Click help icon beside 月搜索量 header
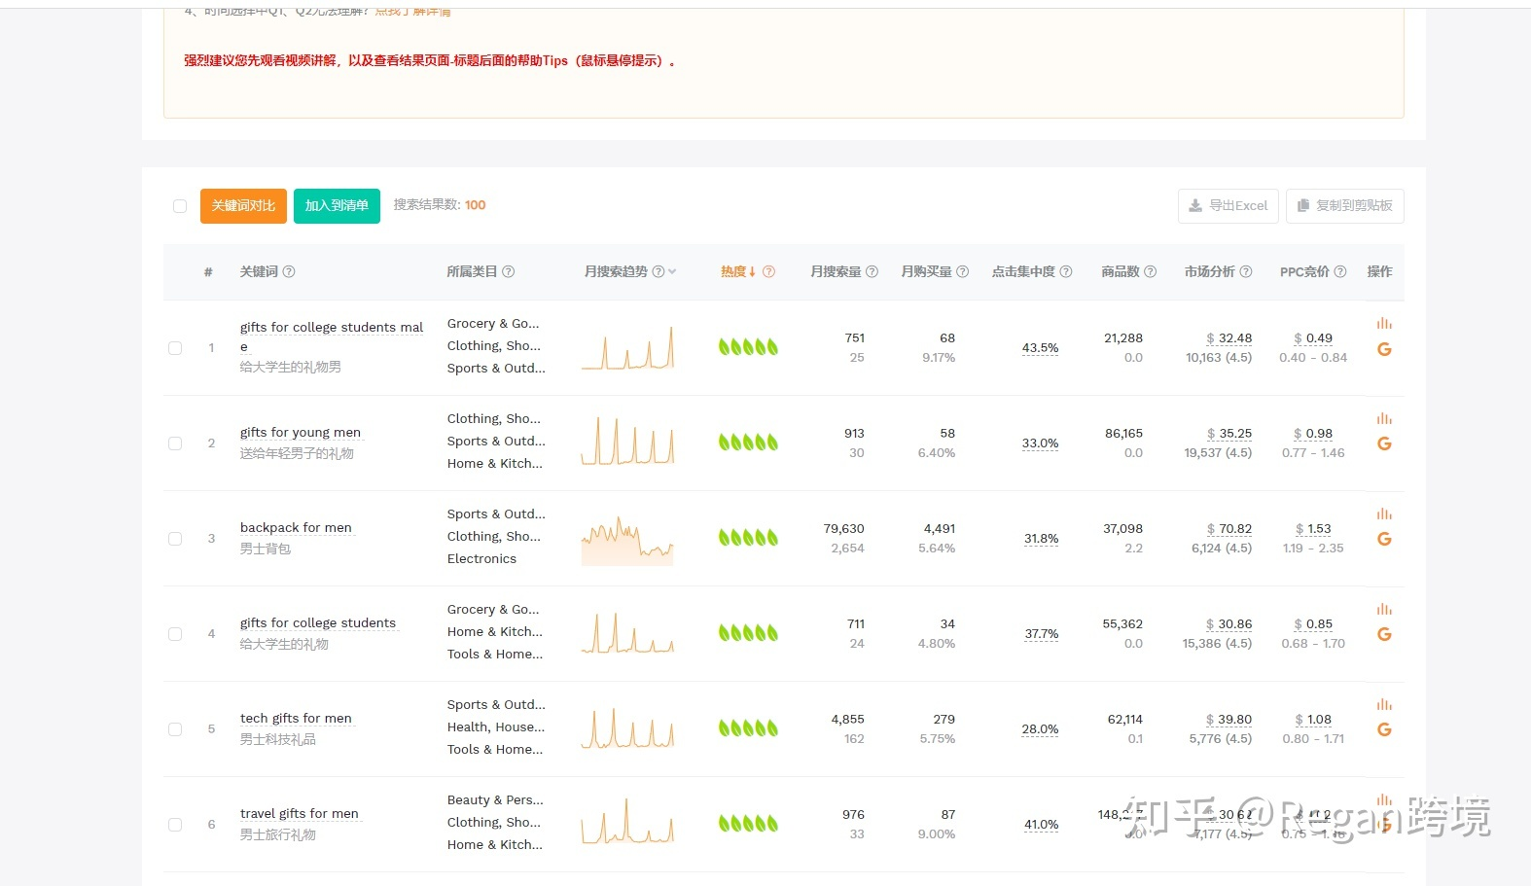 tap(872, 272)
